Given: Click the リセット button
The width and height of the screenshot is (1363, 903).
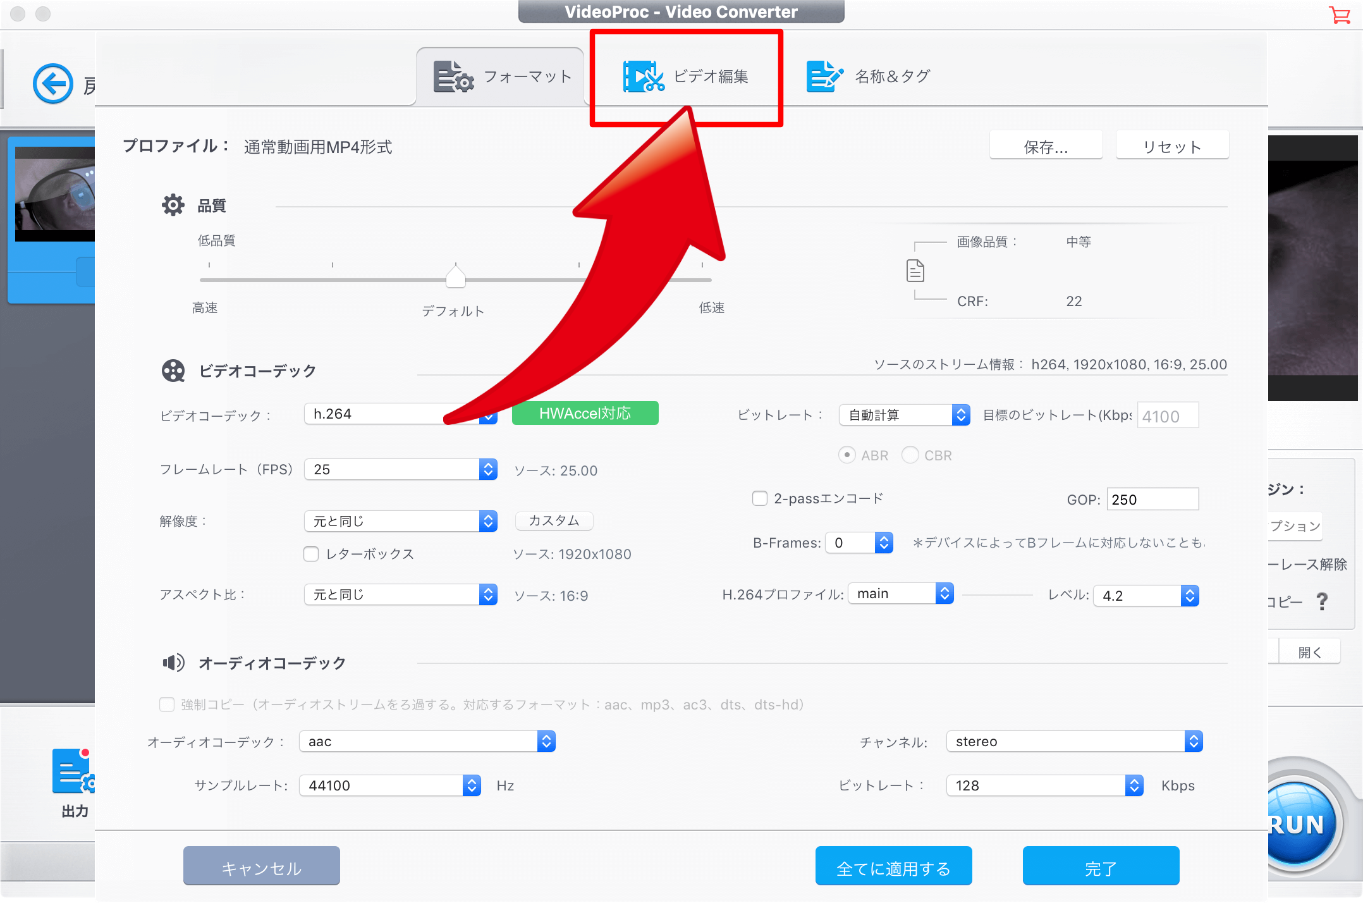Looking at the screenshot, I should [1173, 147].
